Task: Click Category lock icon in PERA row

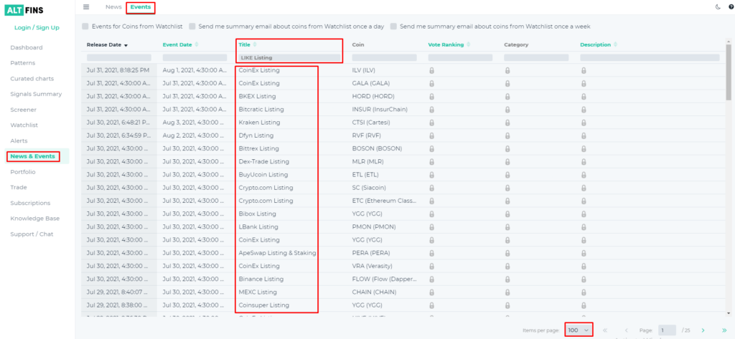Action: click(507, 253)
